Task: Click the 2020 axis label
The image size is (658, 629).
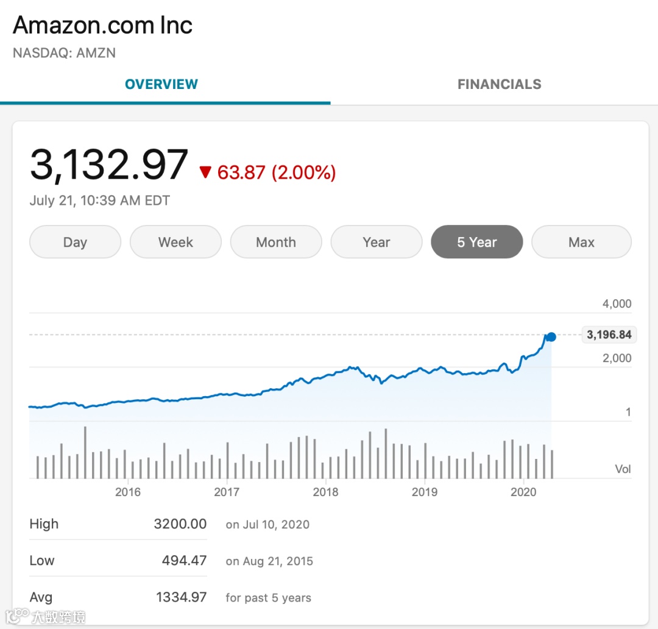Action: click(x=523, y=492)
